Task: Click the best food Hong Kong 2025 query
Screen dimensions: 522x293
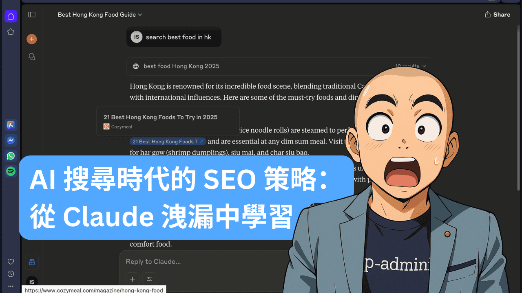Action: (181, 66)
